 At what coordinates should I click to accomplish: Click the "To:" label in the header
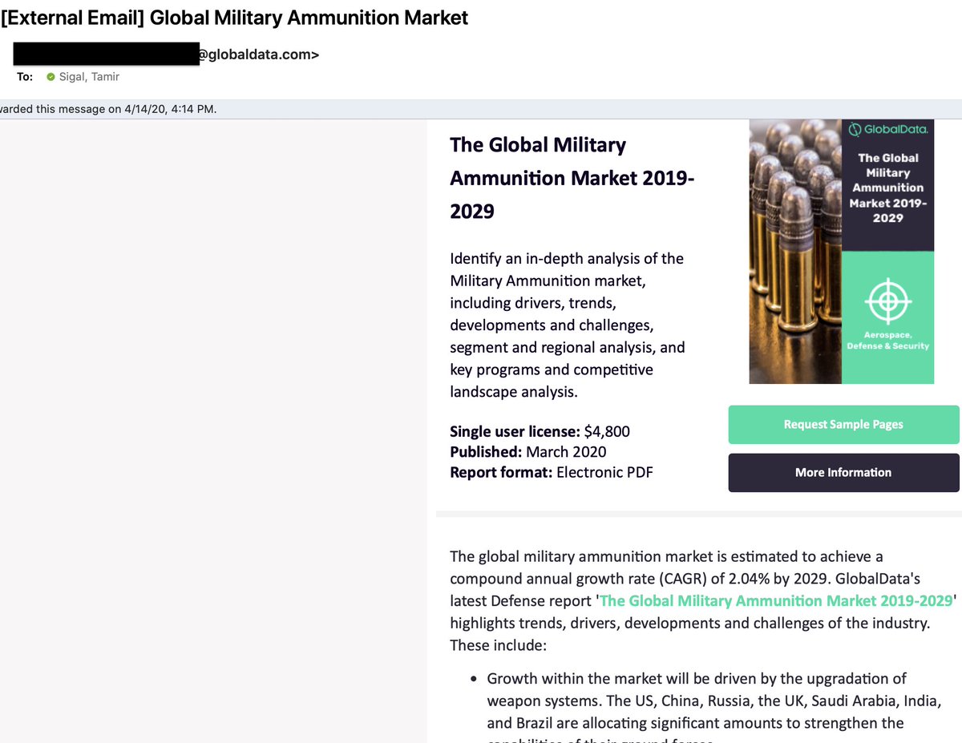pyautogui.click(x=25, y=77)
